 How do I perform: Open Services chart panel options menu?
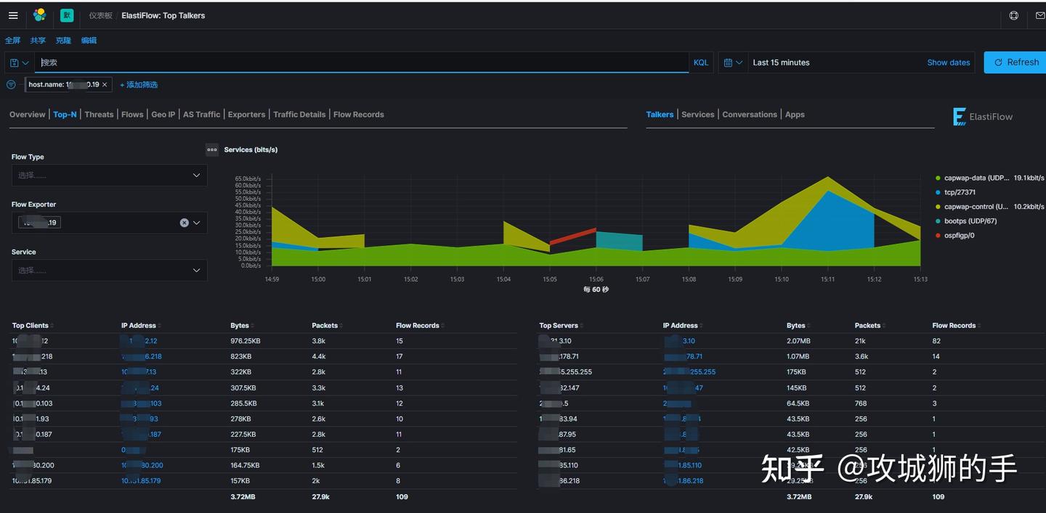click(212, 149)
